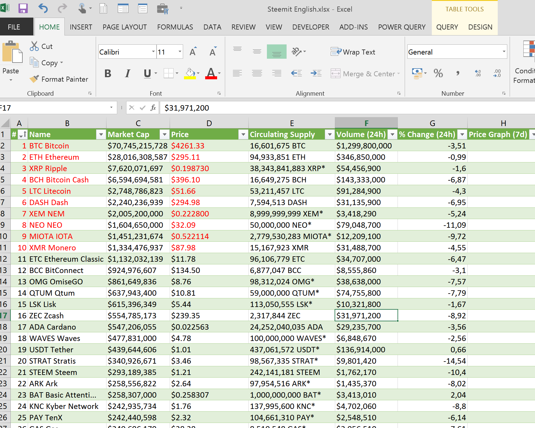Click the formula bar showing $31,971,200
Image resolution: width=535 pixels, height=428 pixels.
[x=347, y=108]
